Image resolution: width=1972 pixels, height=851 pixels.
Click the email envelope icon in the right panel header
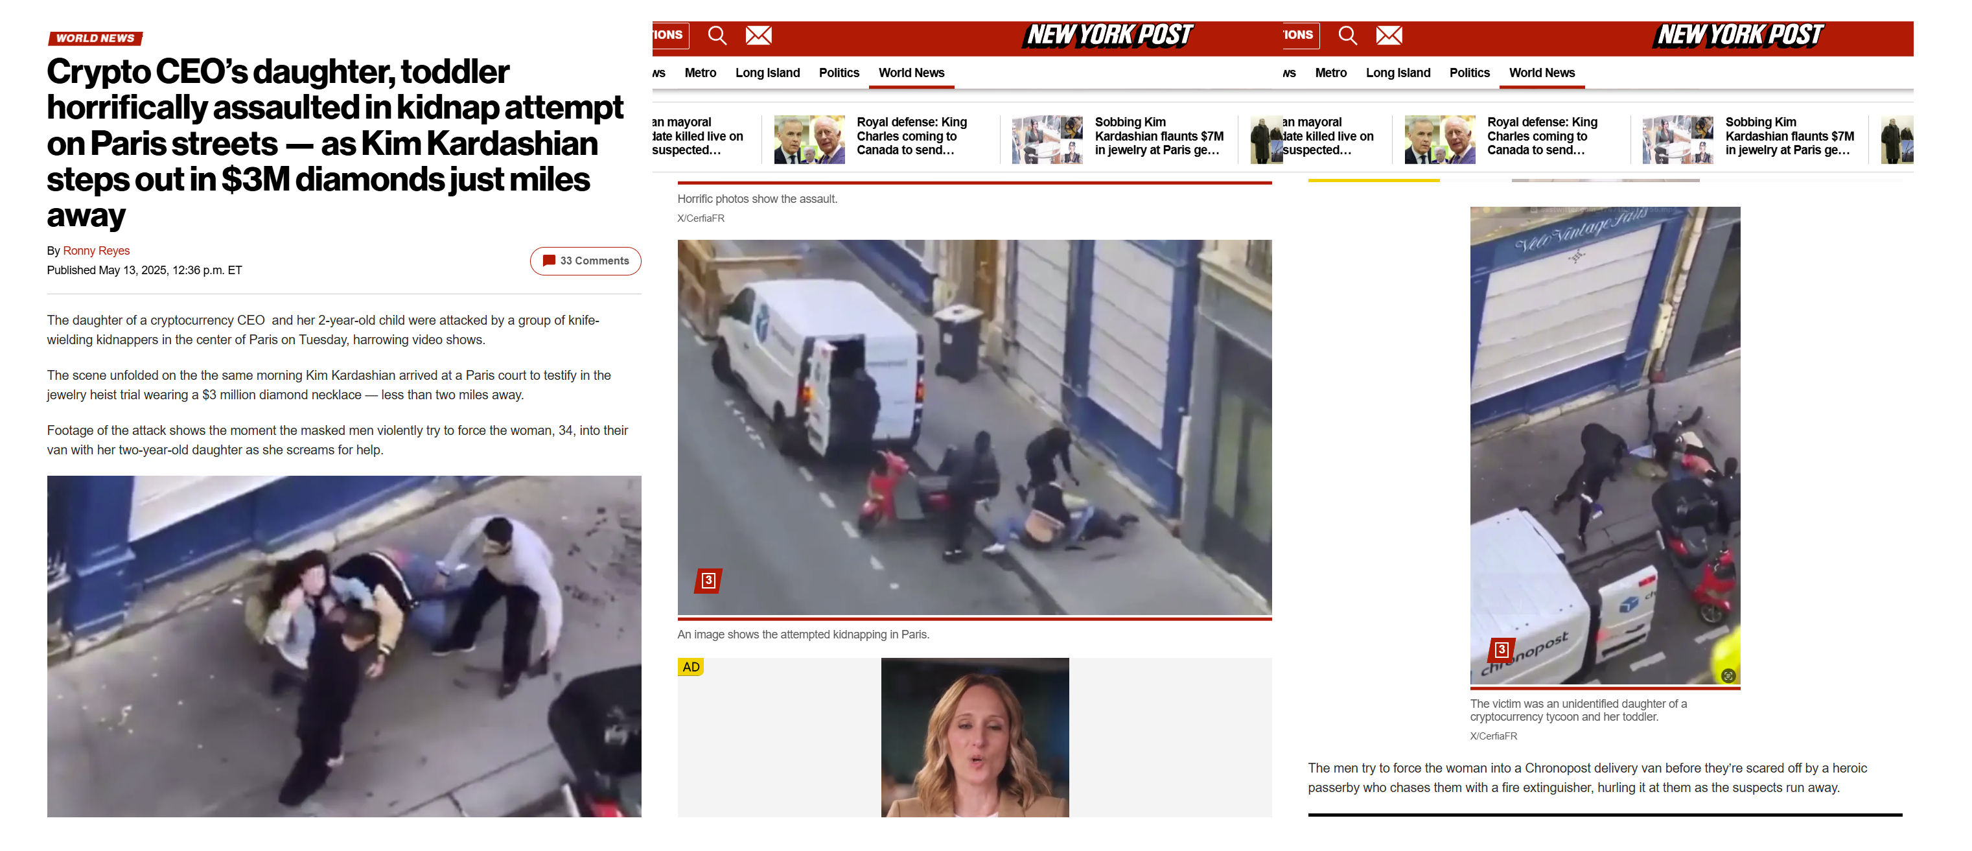tap(1389, 35)
